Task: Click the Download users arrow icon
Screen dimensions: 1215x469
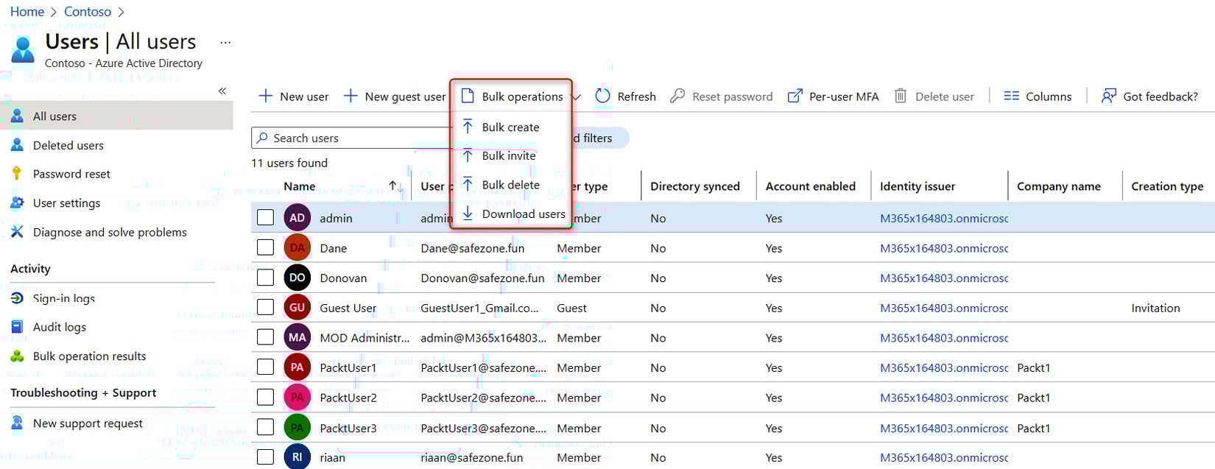Action: point(468,214)
